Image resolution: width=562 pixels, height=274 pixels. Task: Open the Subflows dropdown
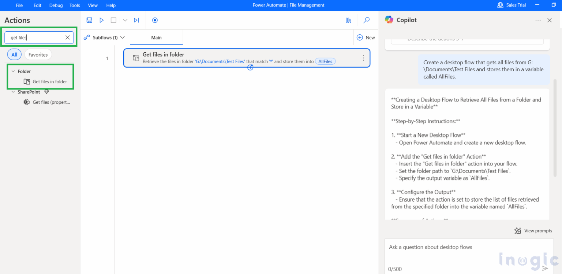pos(104,38)
